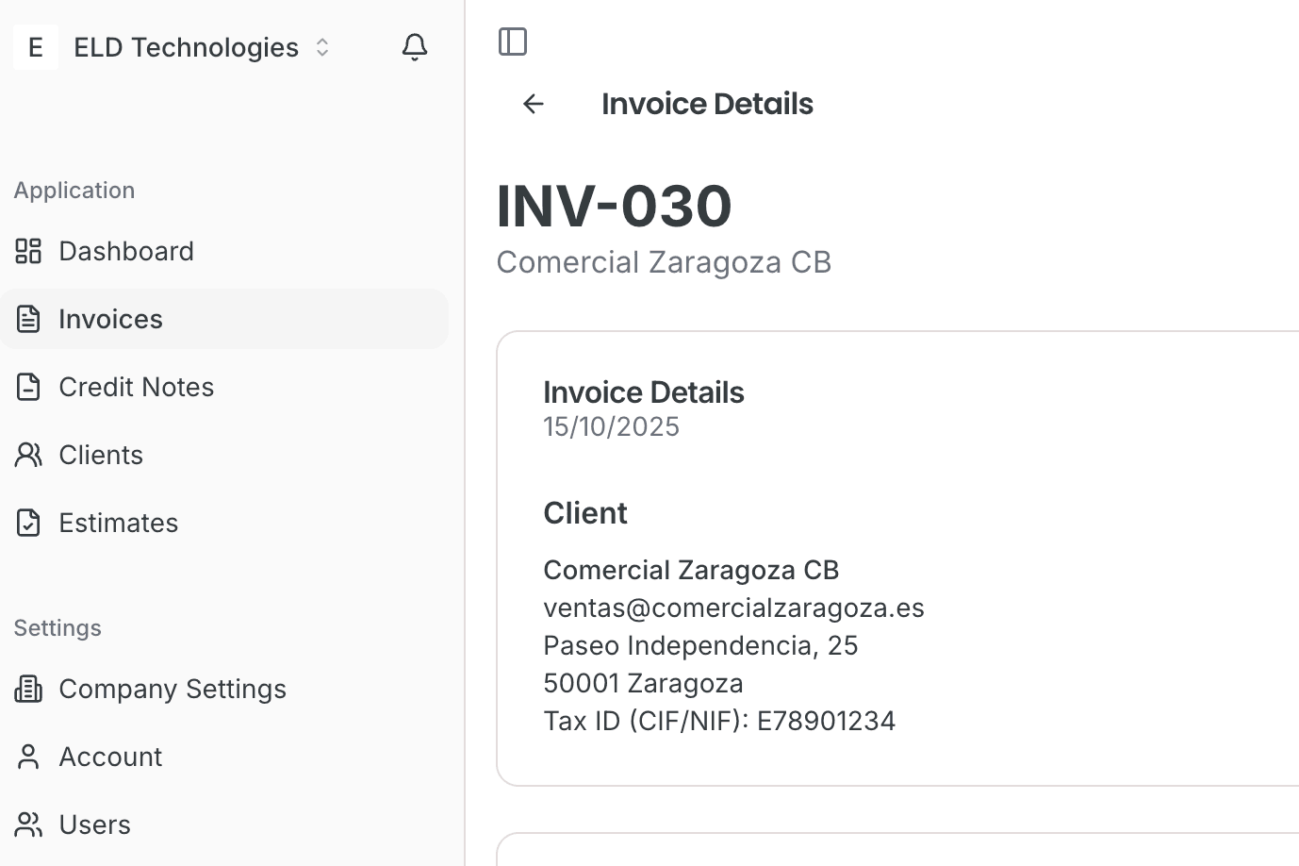Open the Account person icon

point(26,757)
